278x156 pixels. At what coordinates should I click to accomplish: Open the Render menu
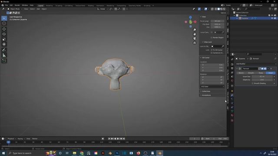17,5
